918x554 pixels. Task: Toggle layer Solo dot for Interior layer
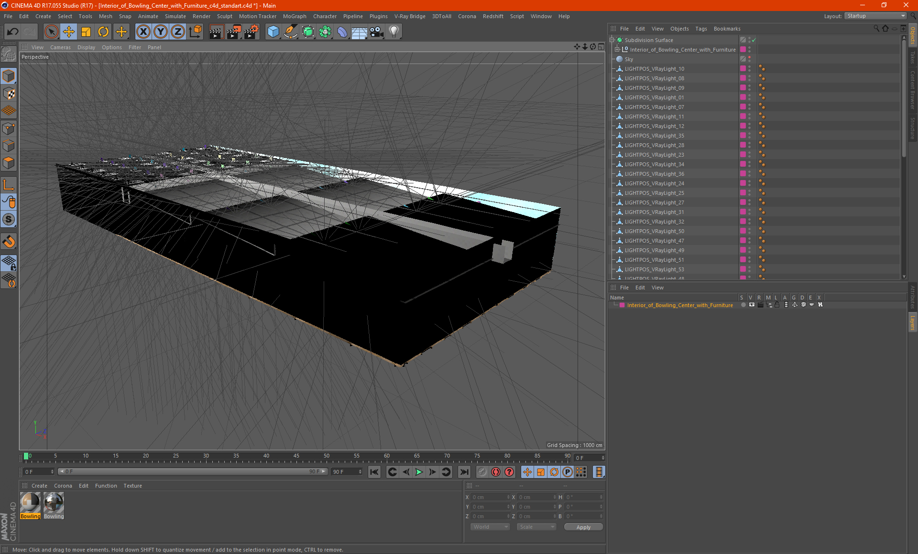tap(743, 305)
